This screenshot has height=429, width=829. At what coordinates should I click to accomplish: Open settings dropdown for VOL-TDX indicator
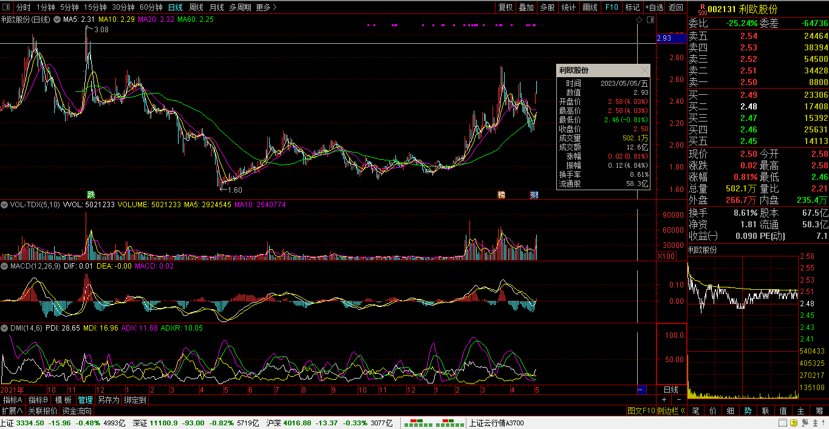[5, 205]
